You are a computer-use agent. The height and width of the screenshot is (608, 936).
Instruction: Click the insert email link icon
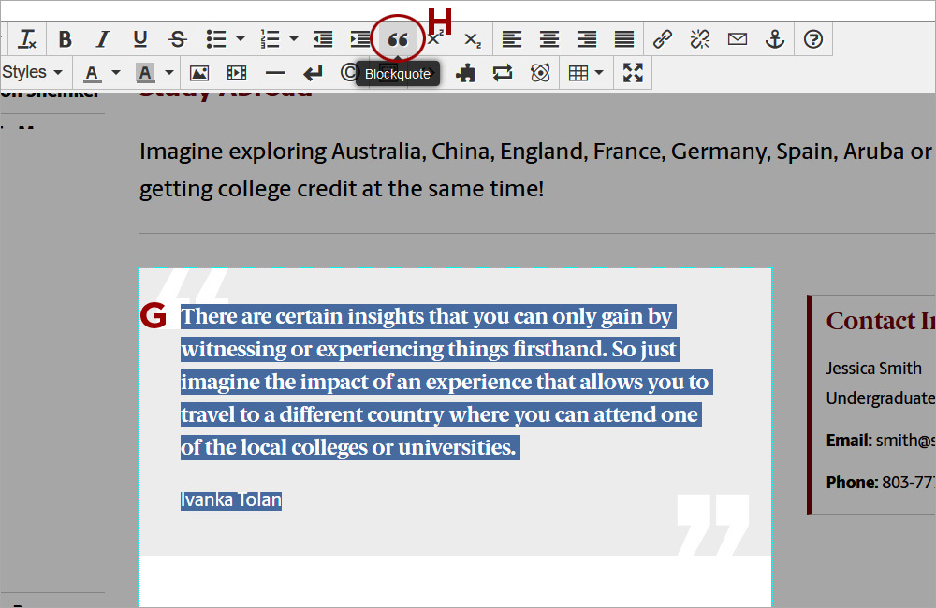(737, 38)
